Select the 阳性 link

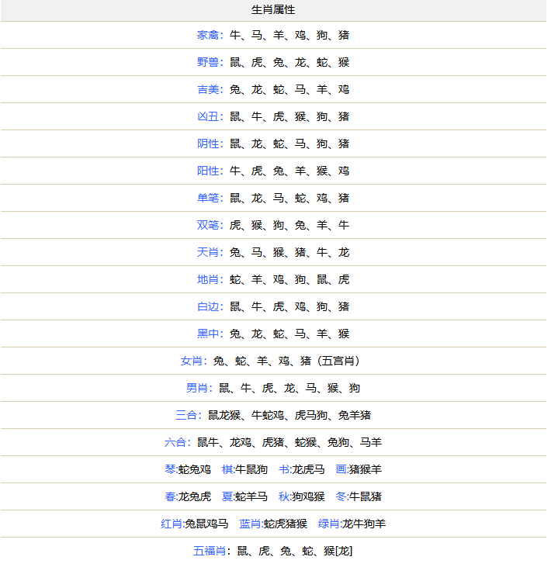click(x=209, y=171)
